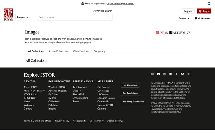Open the ITHAKA link in footer
This screenshot has width=215, height=134.
(x=169, y=83)
